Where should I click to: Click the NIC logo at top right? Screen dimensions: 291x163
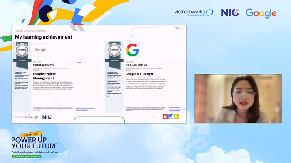(x=230, y=12)
